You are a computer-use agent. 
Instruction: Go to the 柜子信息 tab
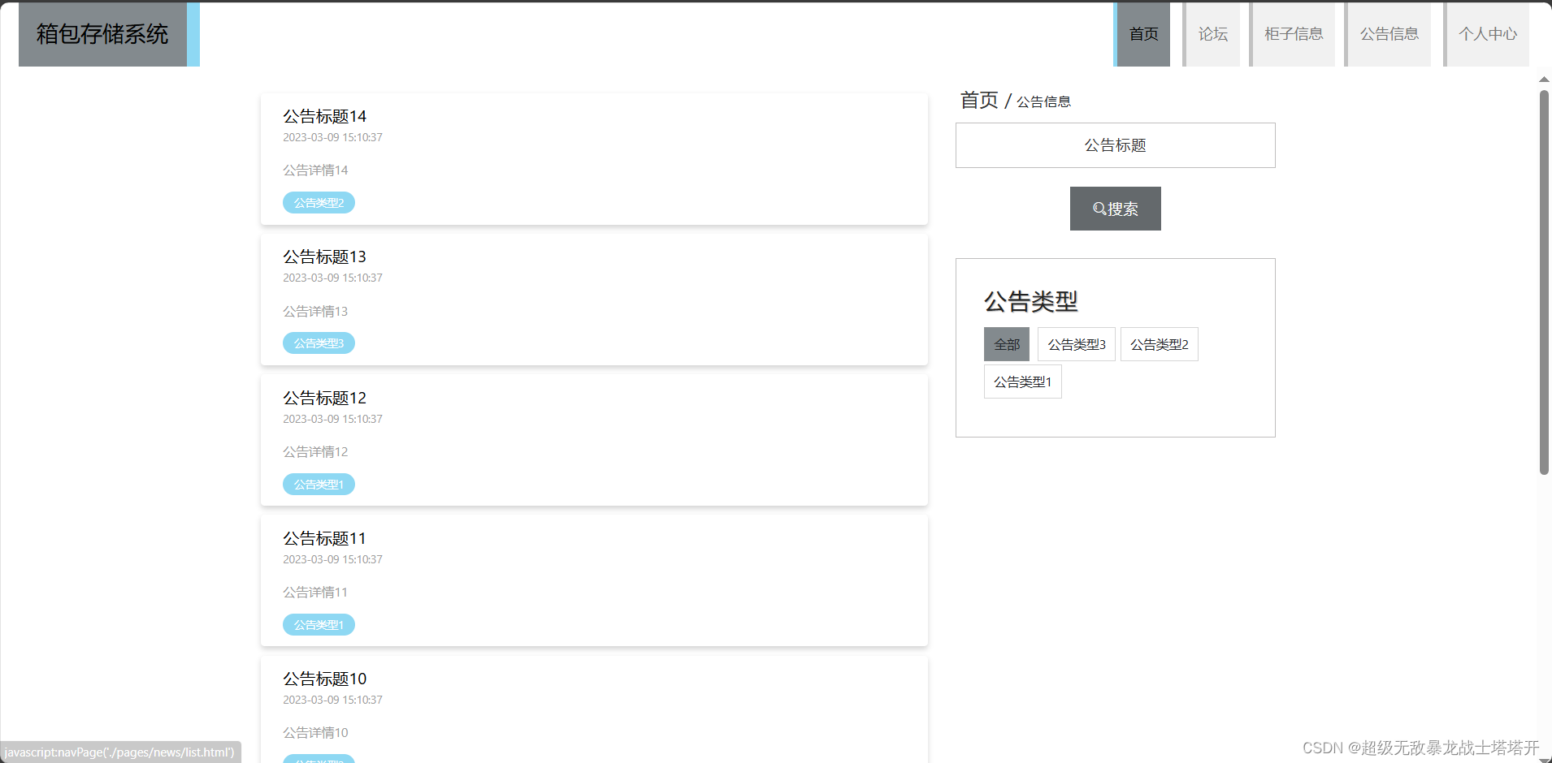coord(1292,34)
